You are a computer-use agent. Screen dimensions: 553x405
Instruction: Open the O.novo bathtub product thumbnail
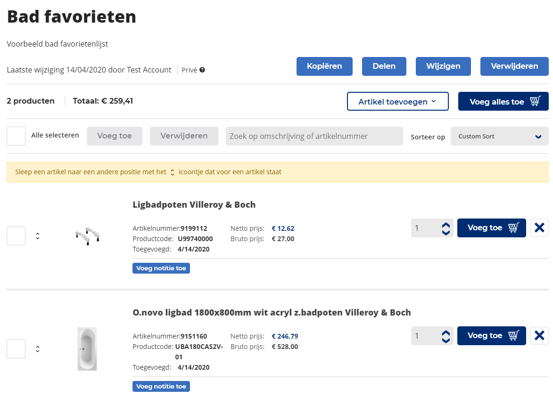tap(87, 349)
